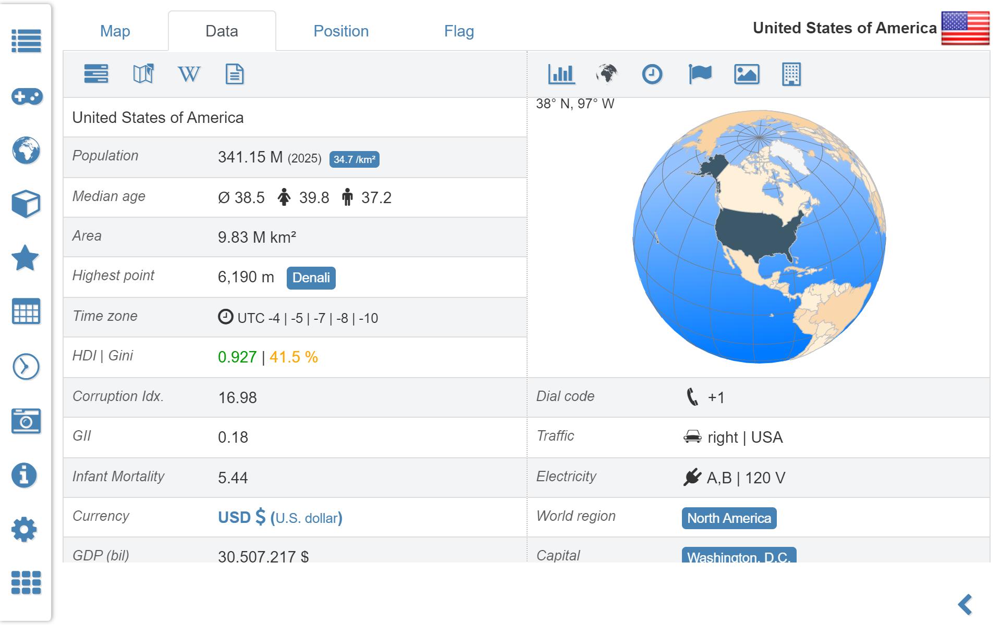The width and height of the screenshot is (1001, 625).
Task: Switch to the Position tab
Action: tap(341, 31)
